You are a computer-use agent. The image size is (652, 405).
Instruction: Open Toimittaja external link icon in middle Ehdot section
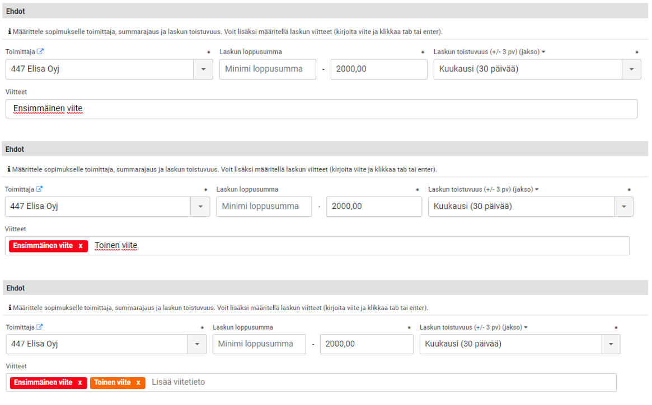(40, 189)
